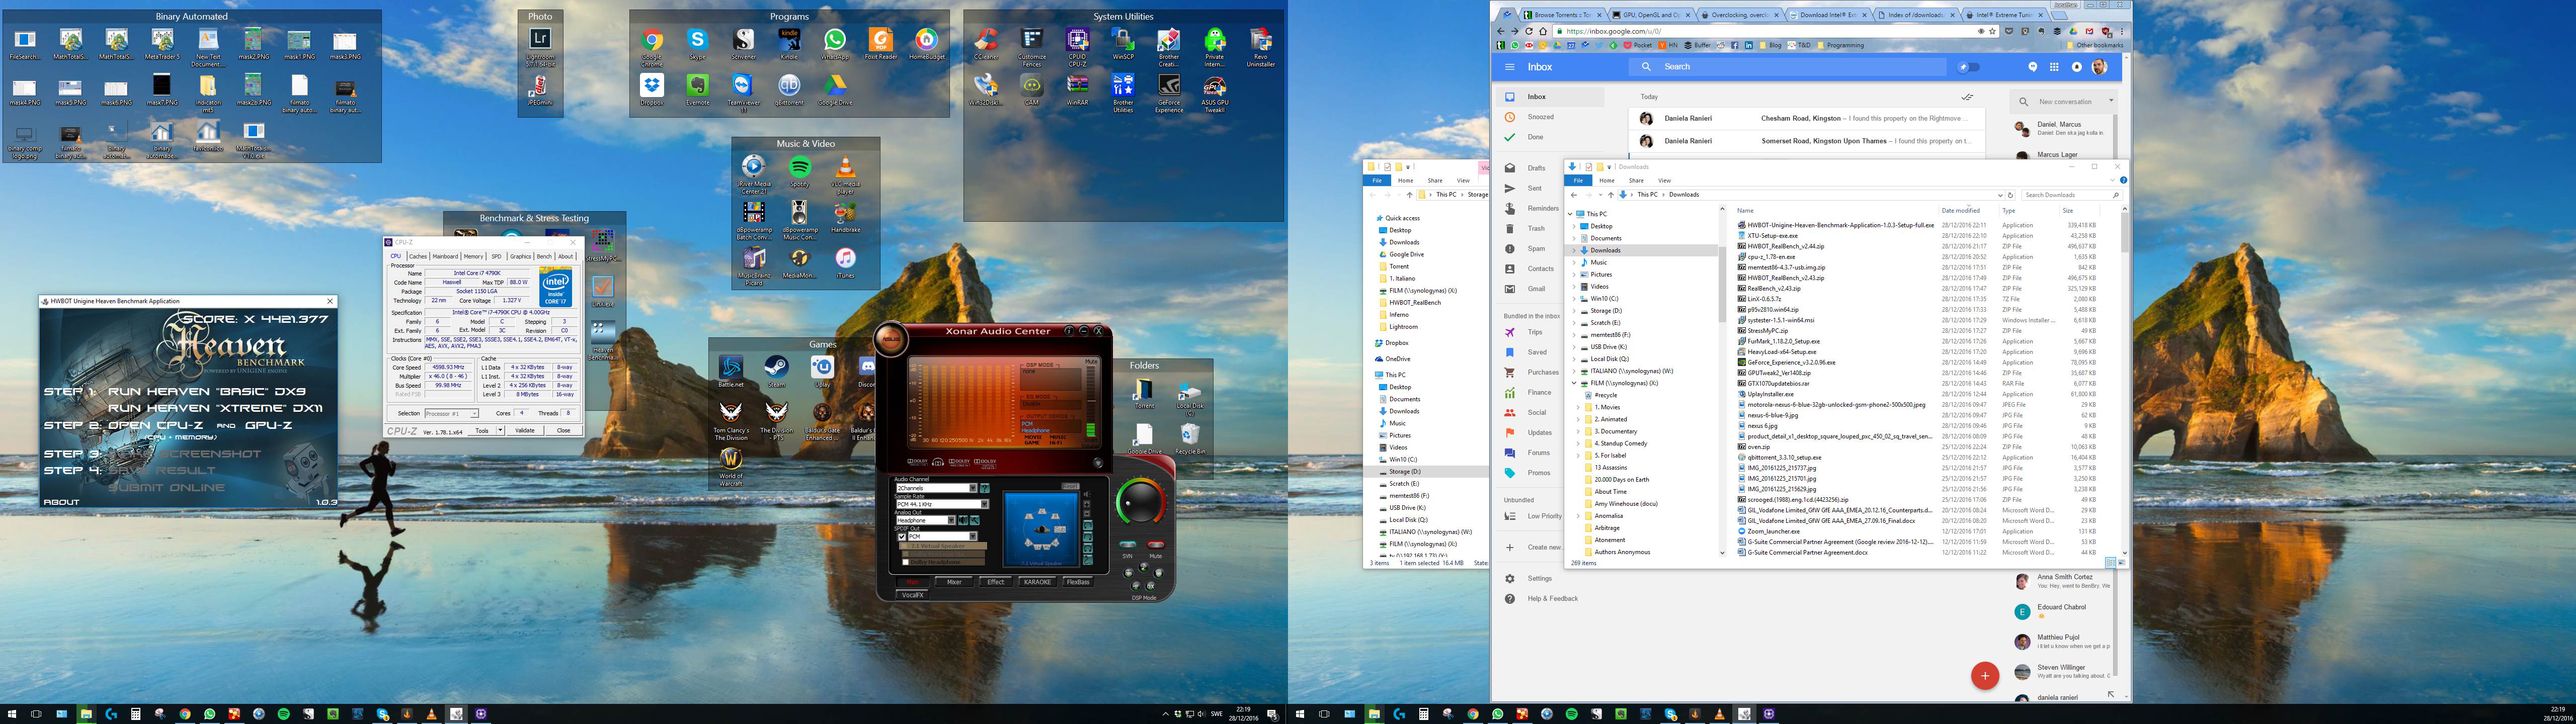Image resolution: width=2576 pixels, height=724 pixels.
Task: Click the sweep icon beside Today
Action: coord(1967,97)
